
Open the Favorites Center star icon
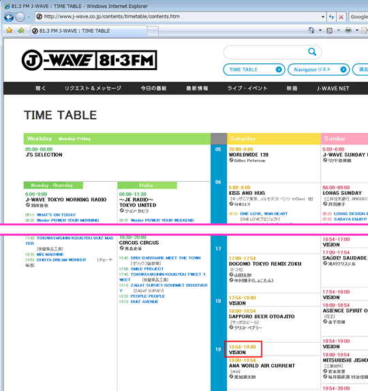[x=10, y=31]
